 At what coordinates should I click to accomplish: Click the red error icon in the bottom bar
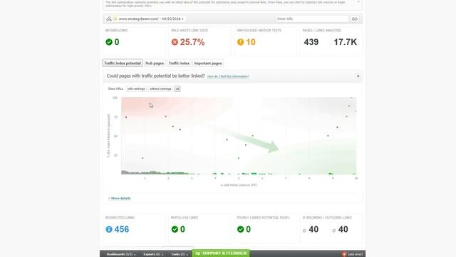click(x=344, y=254)
